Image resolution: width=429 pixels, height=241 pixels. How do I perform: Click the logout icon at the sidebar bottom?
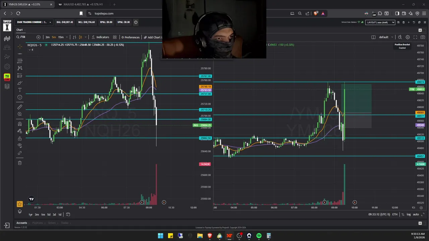point(7,226)
